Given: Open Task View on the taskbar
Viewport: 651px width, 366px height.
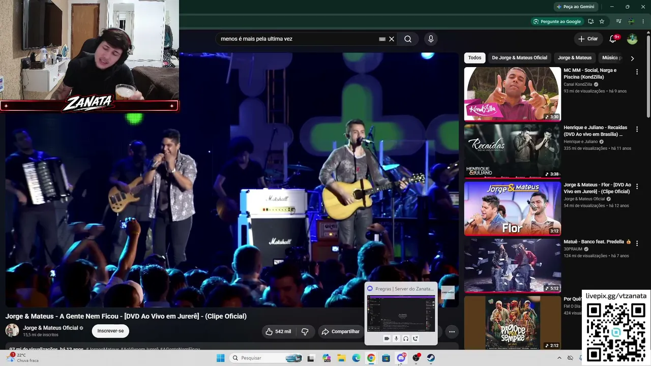Looking at the screenshot, I should 311,358.
